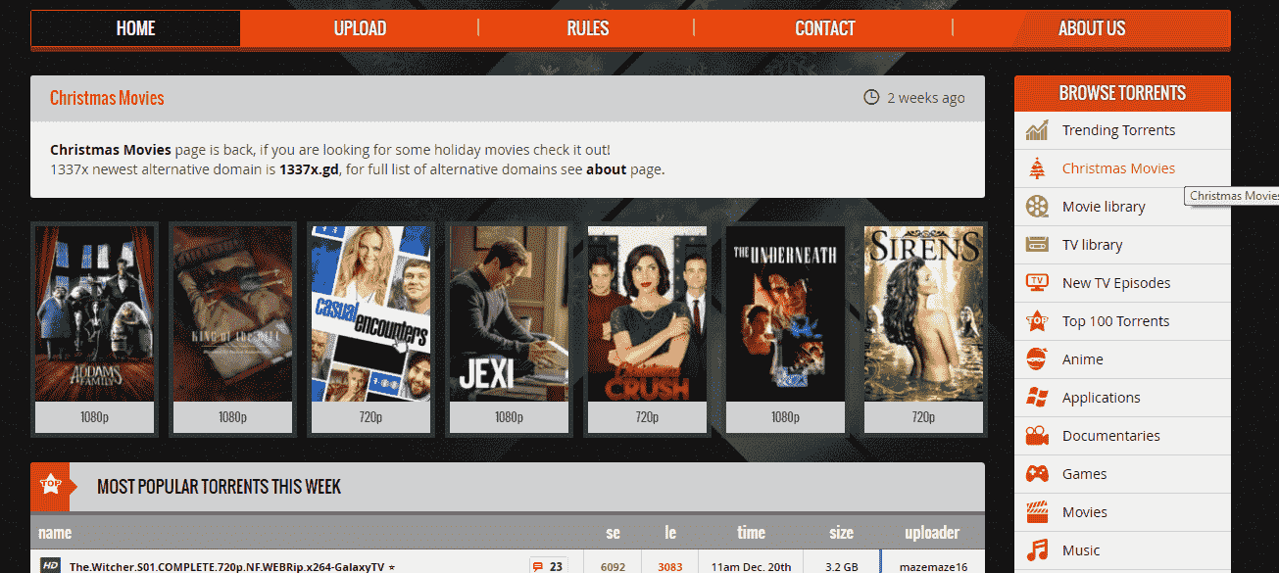Click the 'size' column header
Screen dimensions: 1279x573
click(x=841, y=533)
